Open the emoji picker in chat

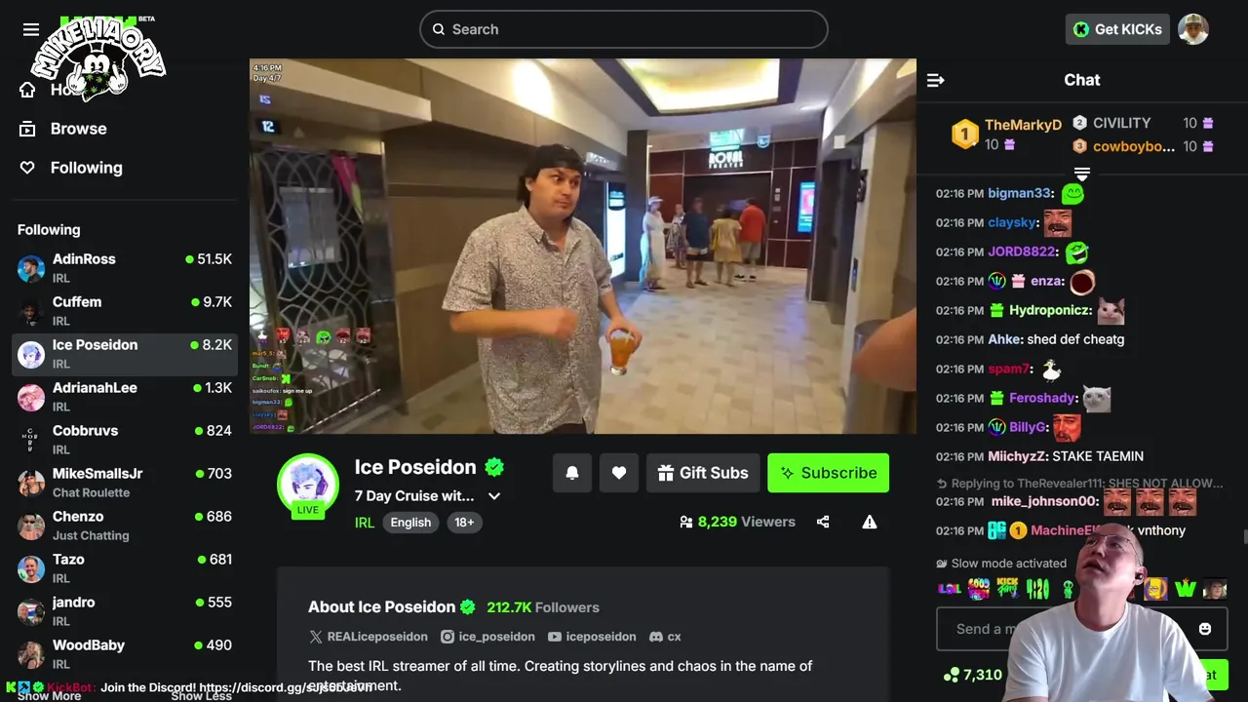point(1205,629)
